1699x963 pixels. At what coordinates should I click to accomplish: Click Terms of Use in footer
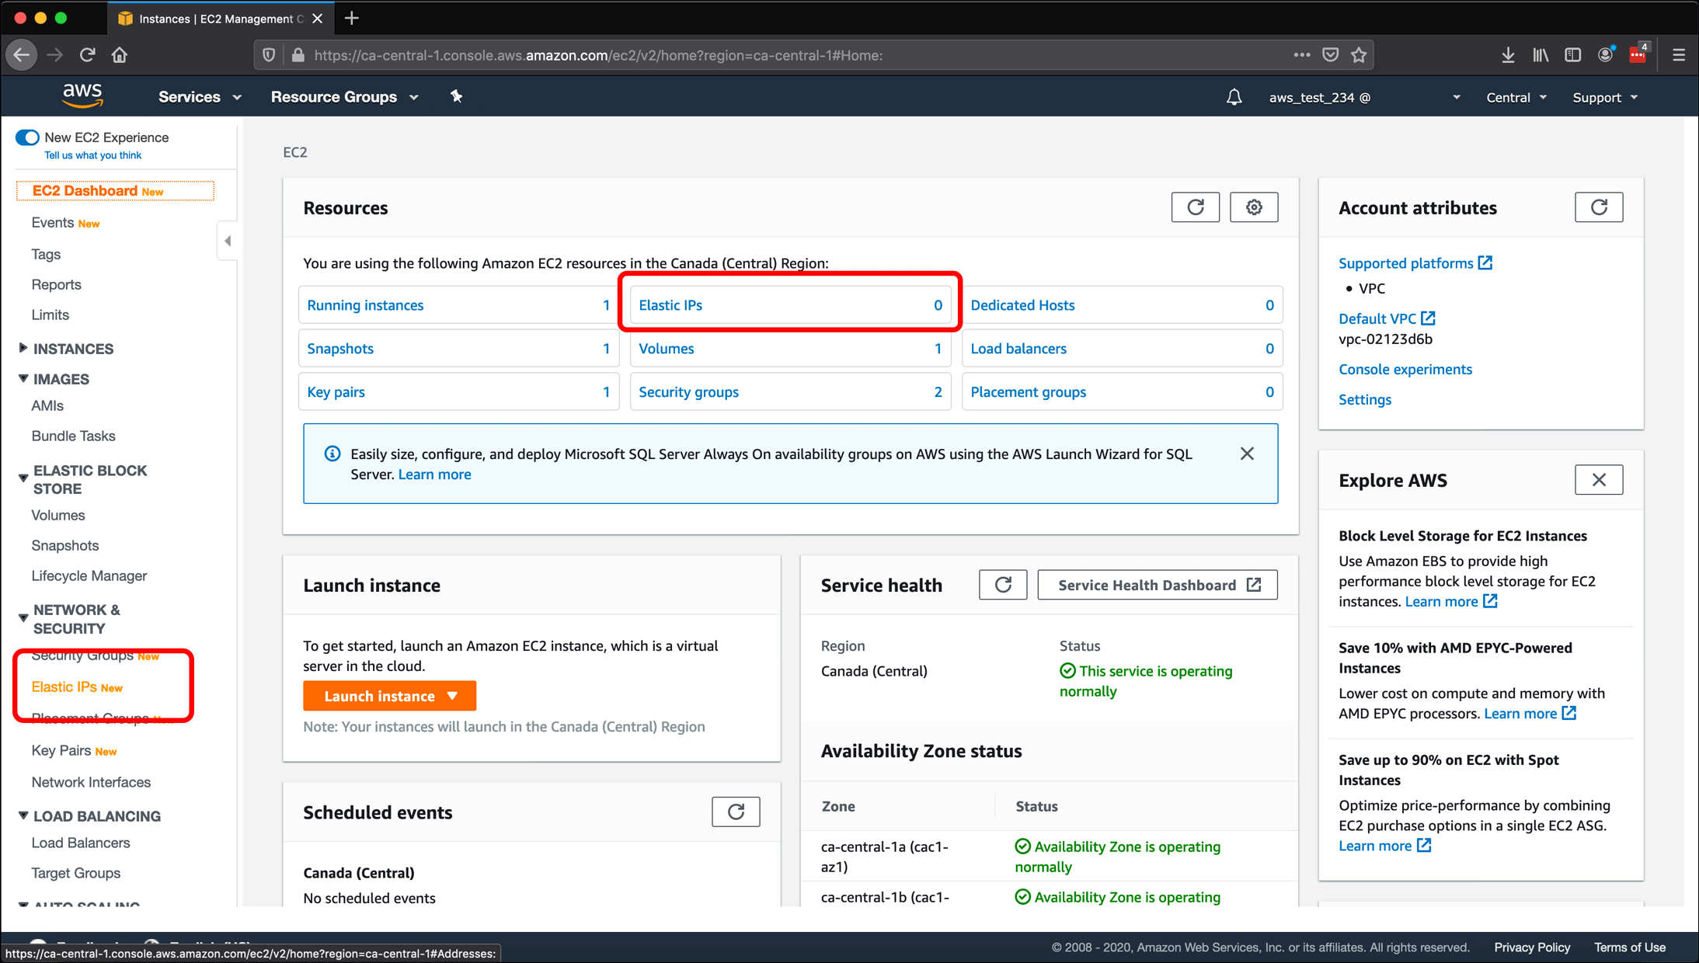(x=1630, y=947)
